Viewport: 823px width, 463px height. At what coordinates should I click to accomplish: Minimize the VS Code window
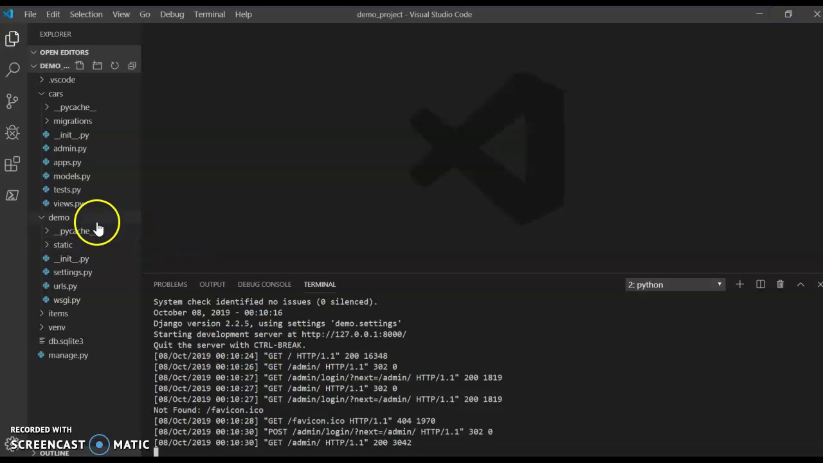coord(759,14)
